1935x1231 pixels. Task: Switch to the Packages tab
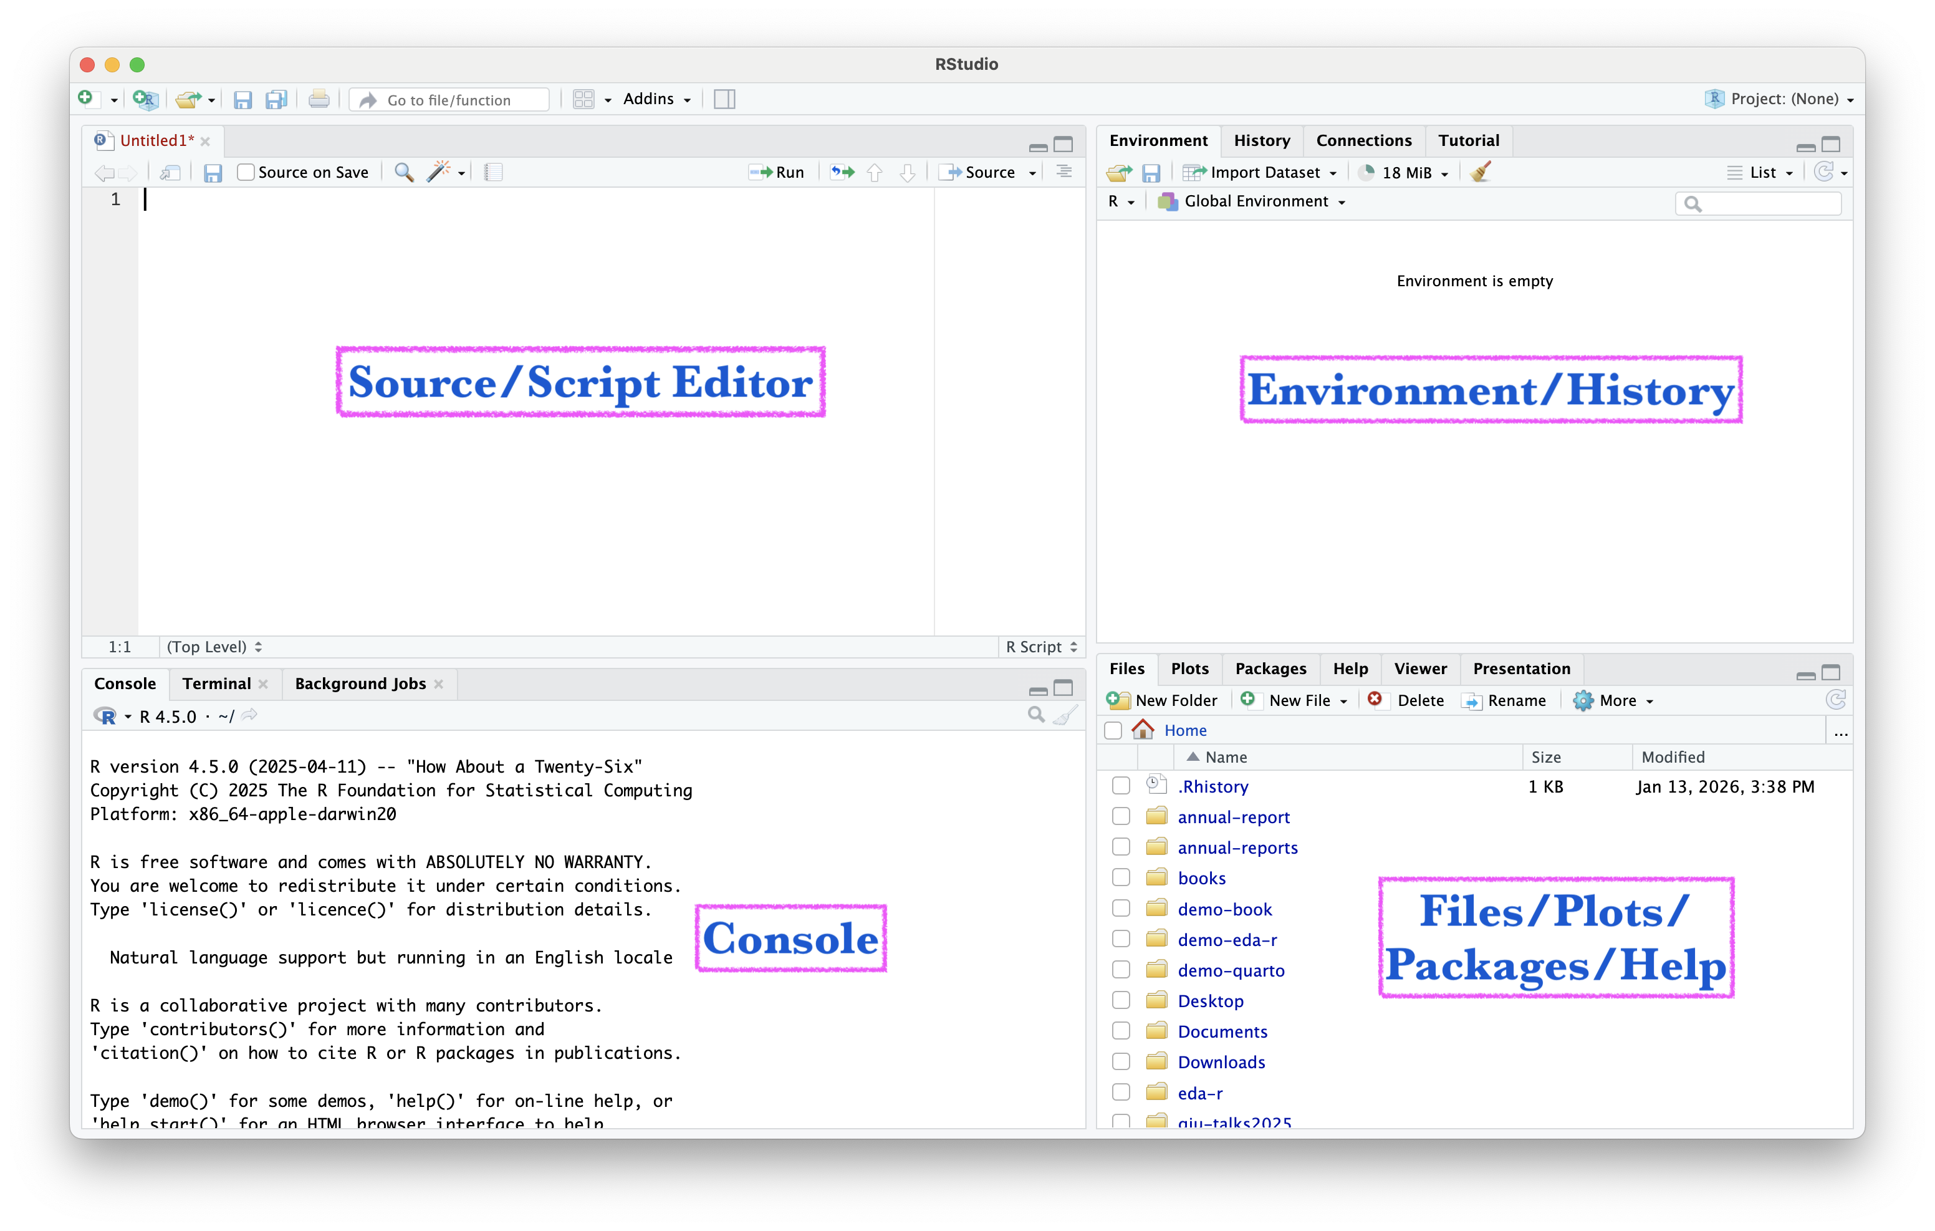[x=1270, y=669]
